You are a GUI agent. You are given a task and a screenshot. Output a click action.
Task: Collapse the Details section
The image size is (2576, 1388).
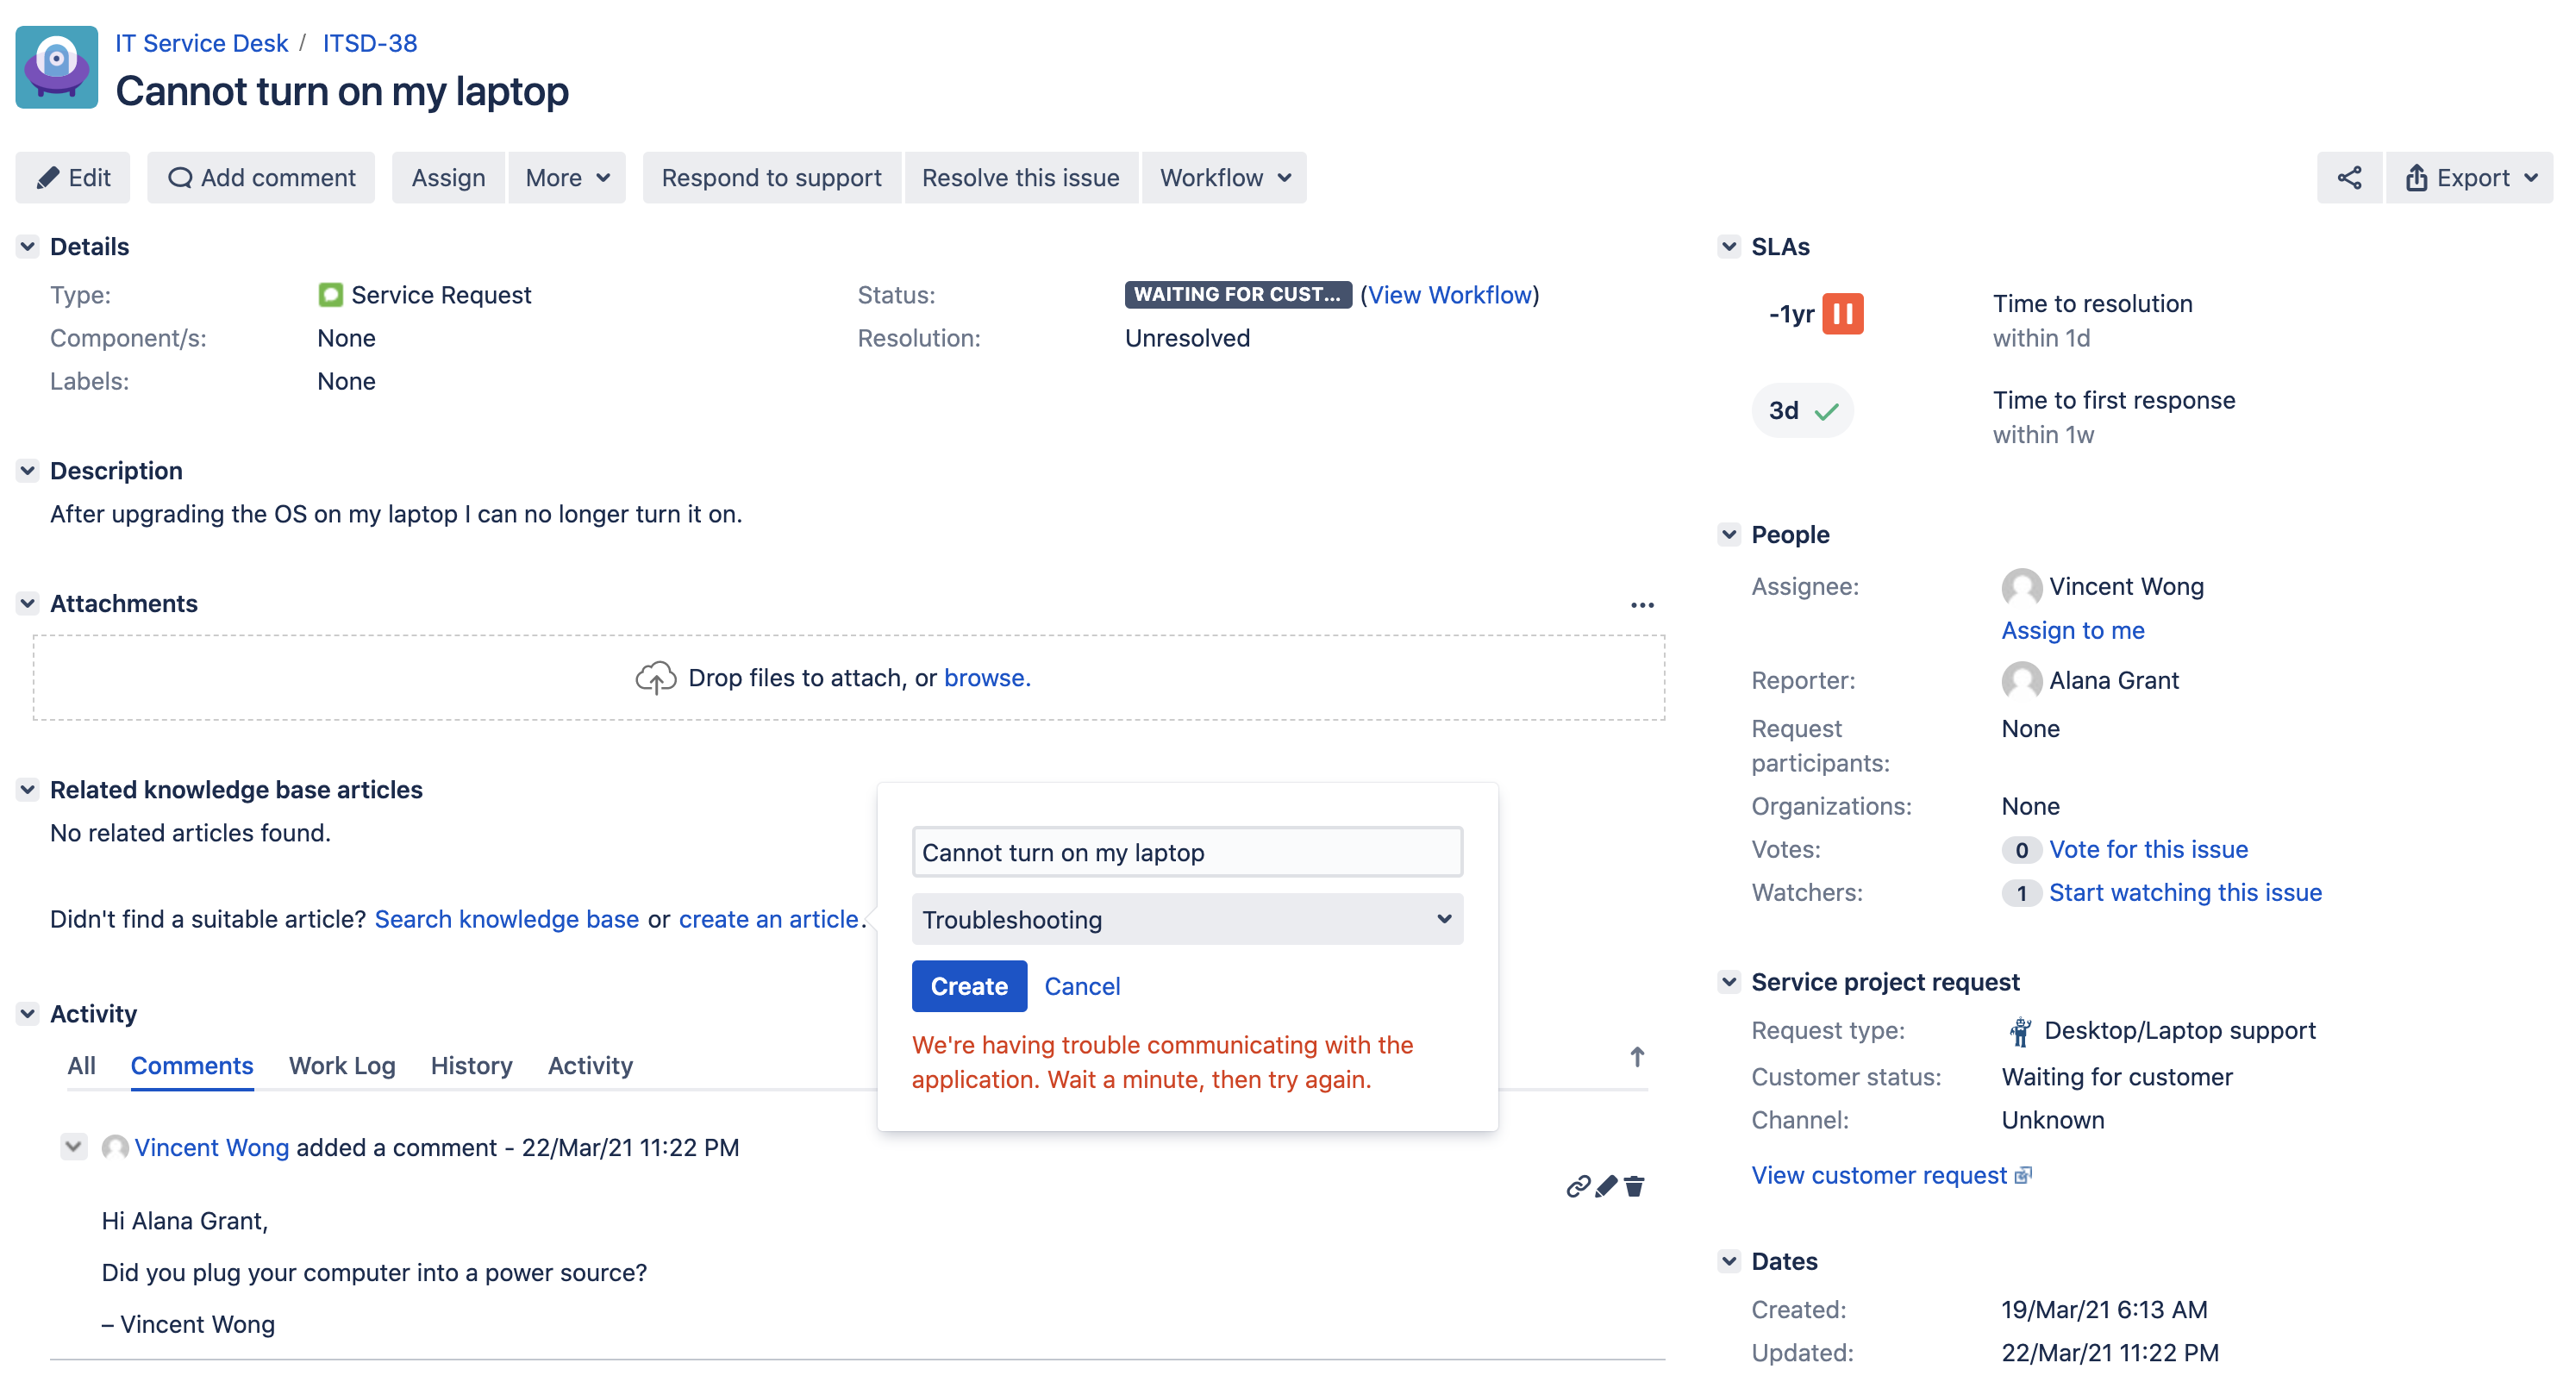[x=28, y=246]
